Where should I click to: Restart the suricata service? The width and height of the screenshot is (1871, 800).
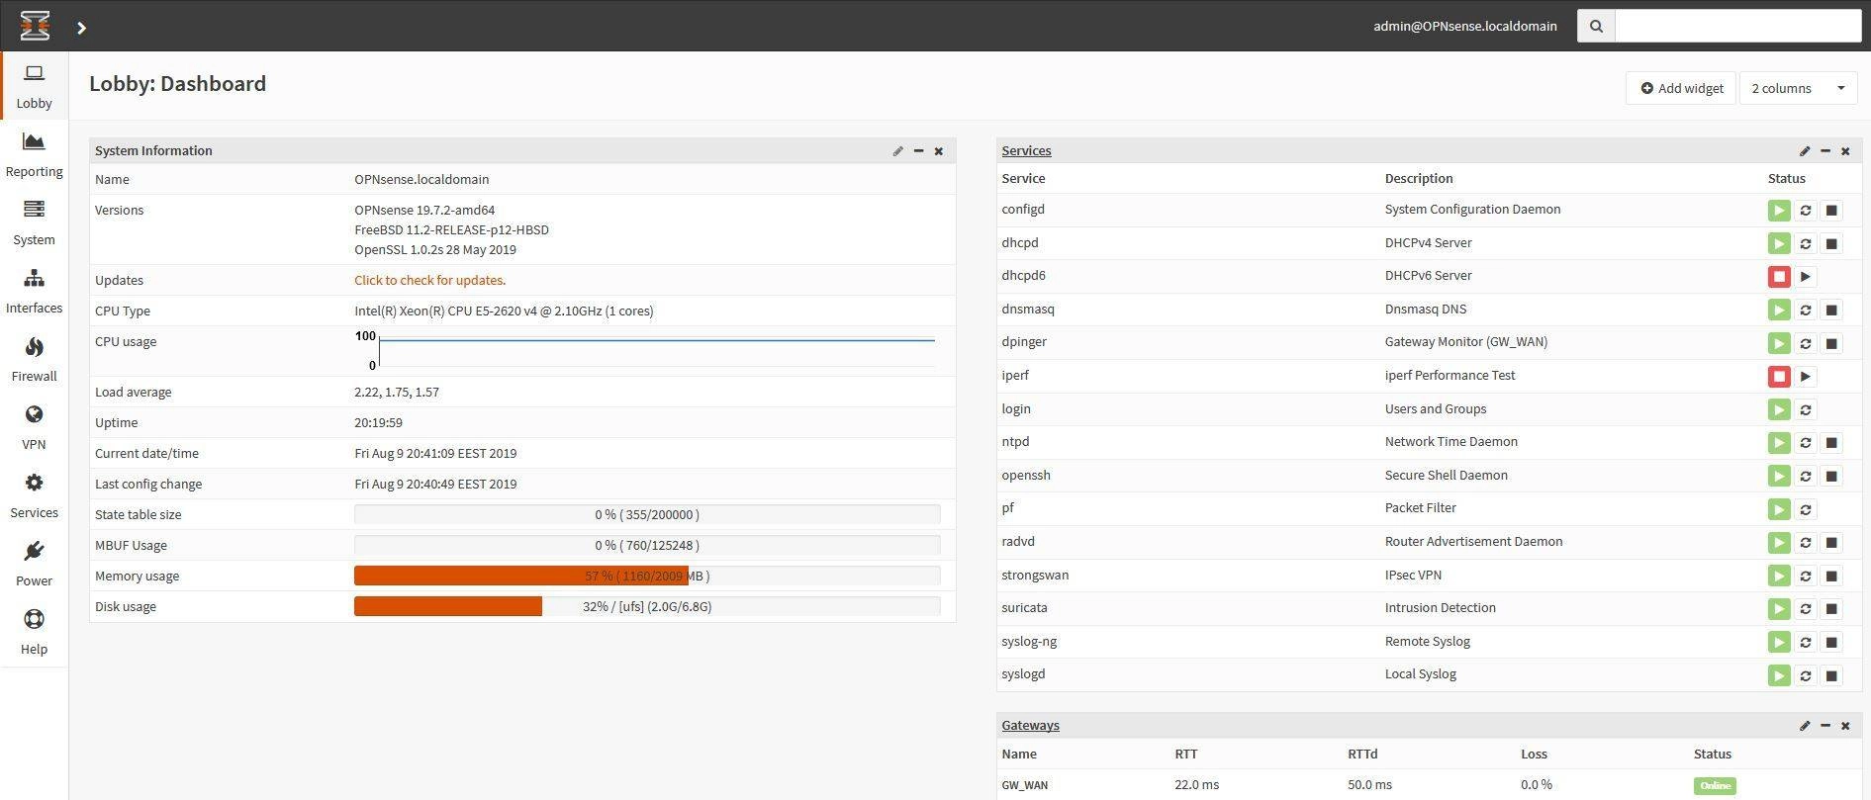click(1805, 609)
